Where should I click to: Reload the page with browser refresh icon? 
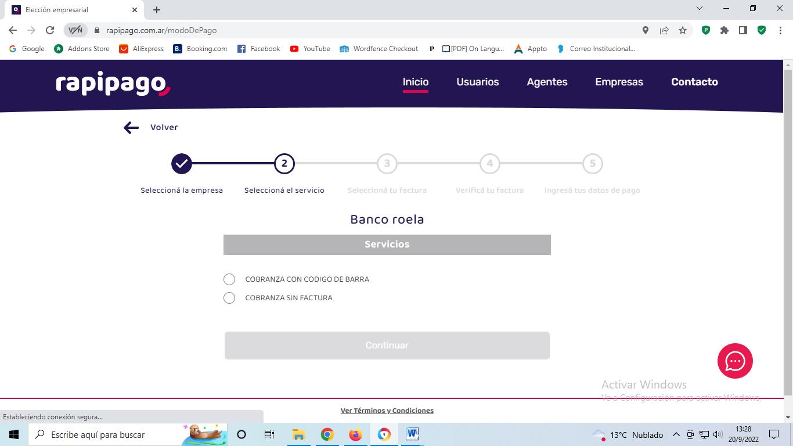click(x=50, y=30)
